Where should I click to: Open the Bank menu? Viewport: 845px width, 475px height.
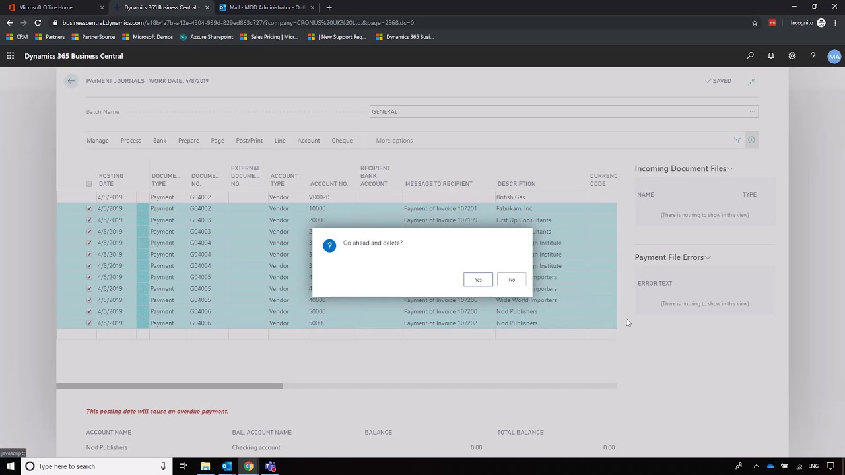160,141
